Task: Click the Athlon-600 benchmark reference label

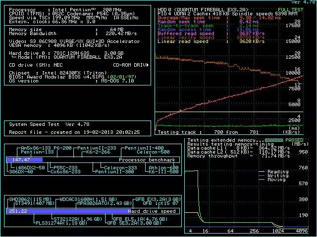Action: [162, 168]
